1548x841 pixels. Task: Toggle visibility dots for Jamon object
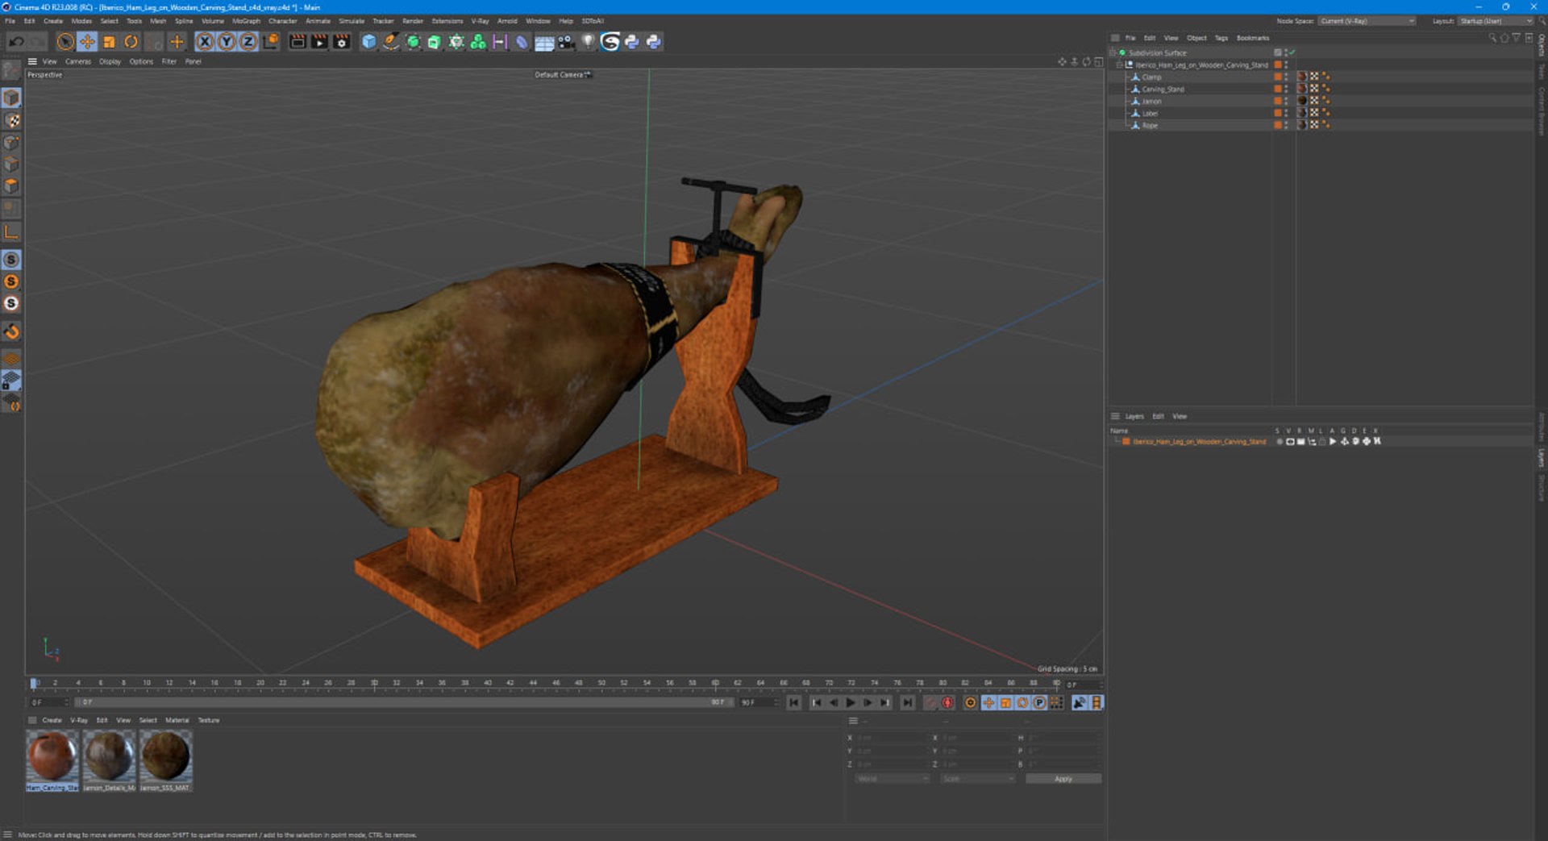pyautogui.click(x=1286, y=102)
